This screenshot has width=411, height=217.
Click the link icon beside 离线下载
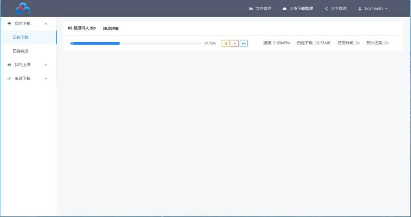pos(9,78)
